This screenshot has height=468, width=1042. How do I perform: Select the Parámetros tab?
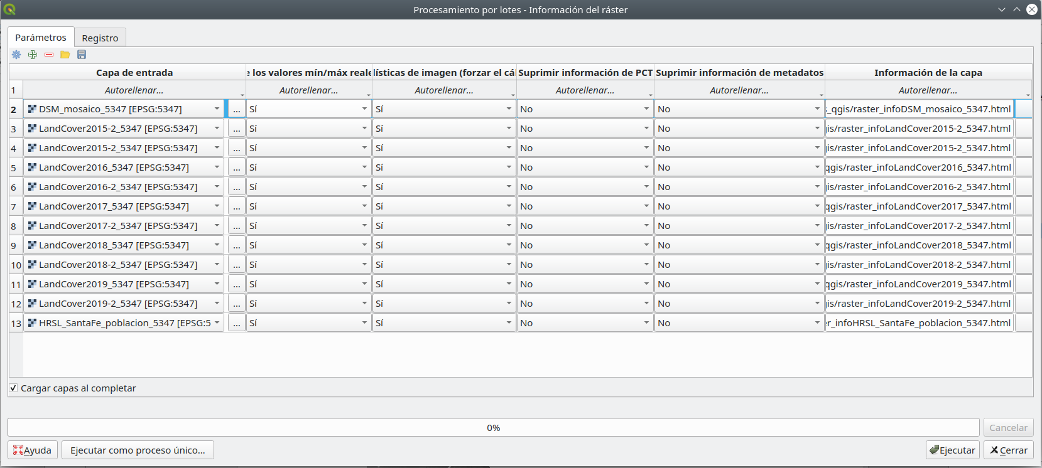(41, 37)
